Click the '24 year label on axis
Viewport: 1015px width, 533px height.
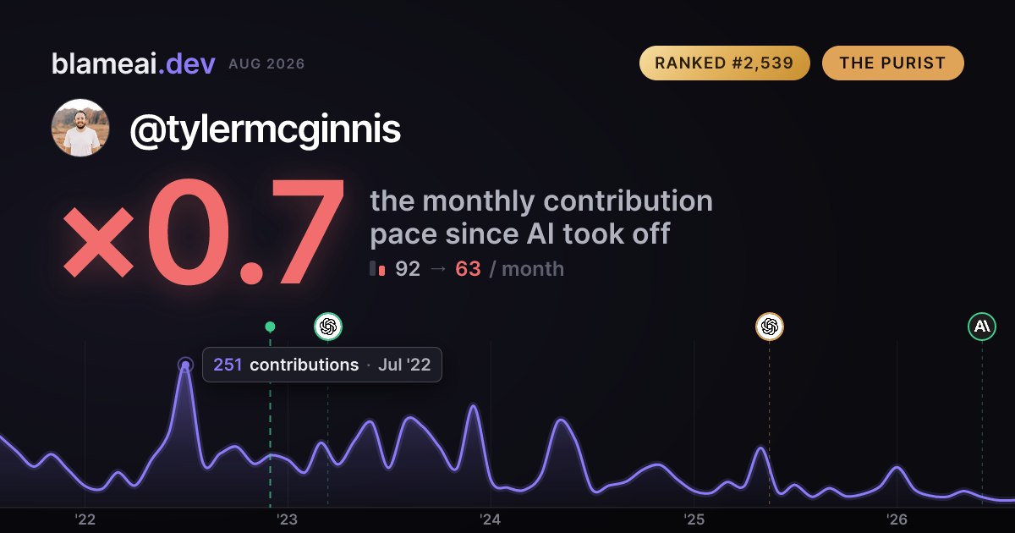click(491, 519)
